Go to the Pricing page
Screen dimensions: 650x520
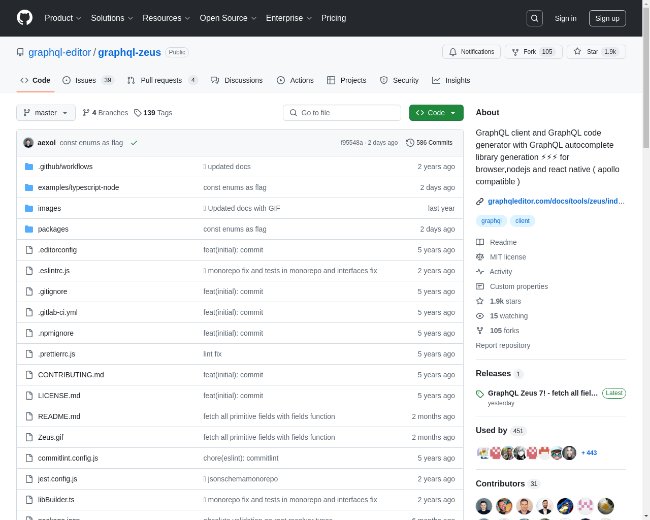coord(334,18)
